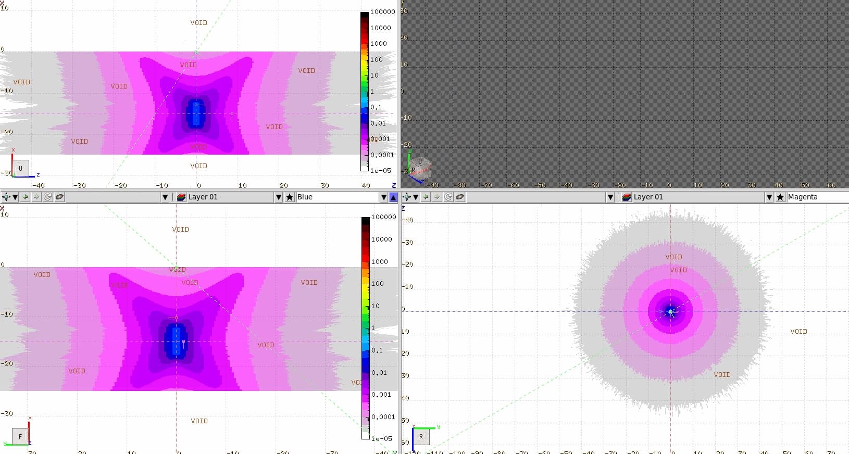Image resolution: width=849 pixels, height=454 pixels.
Task: Click the star icon next to Blue
Action: (290, 197)
